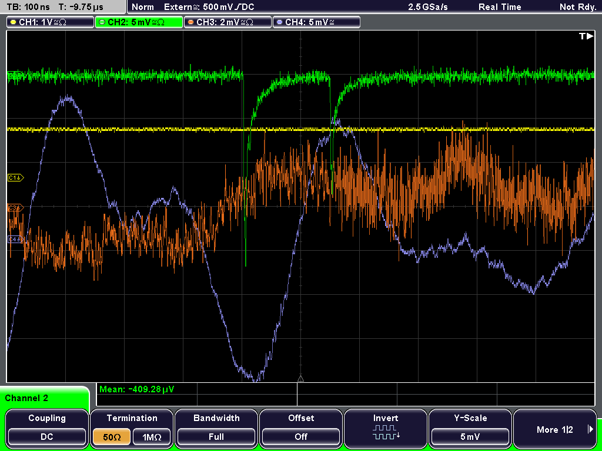Click the orange CH3 color dot
The image size is (602, 451).
click(x=191, y=22)
